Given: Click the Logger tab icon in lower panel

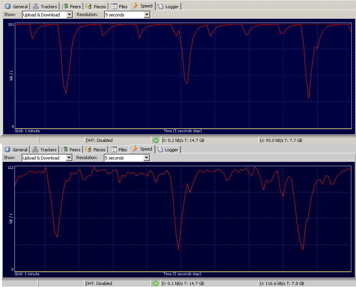Looking at the screenshot, I should pos(160,150).
